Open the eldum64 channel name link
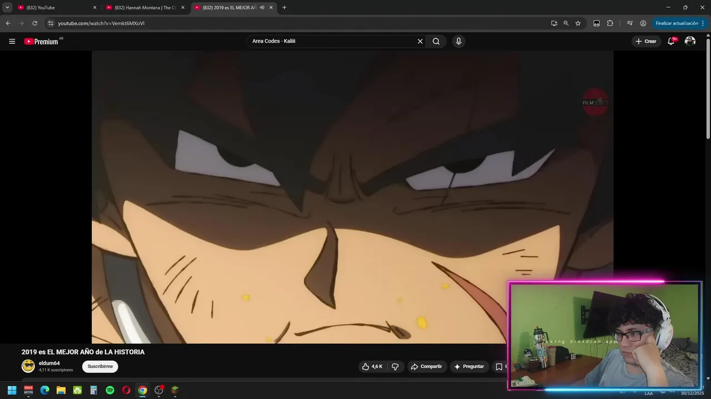Viewport: 711px width, 399px height. coord(49,364)
